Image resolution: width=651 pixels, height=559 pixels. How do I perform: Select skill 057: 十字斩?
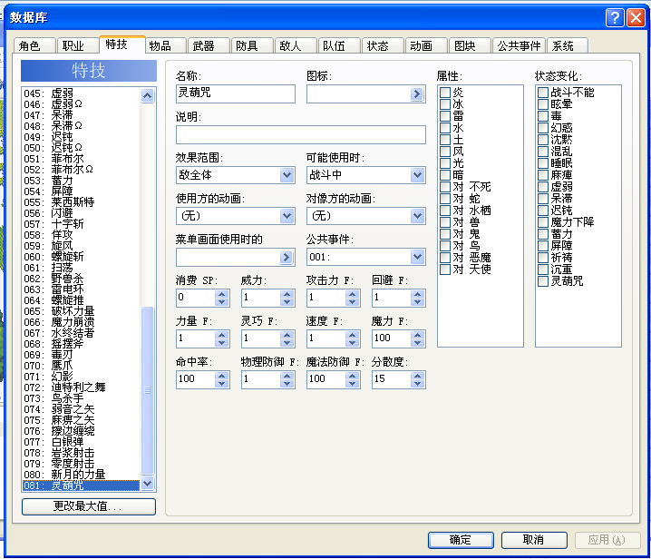tap(81, 224)
